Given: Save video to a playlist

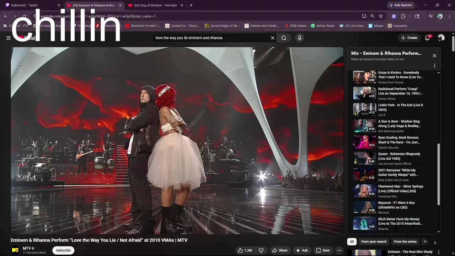Looking at the screenshot, I should 323,250.
